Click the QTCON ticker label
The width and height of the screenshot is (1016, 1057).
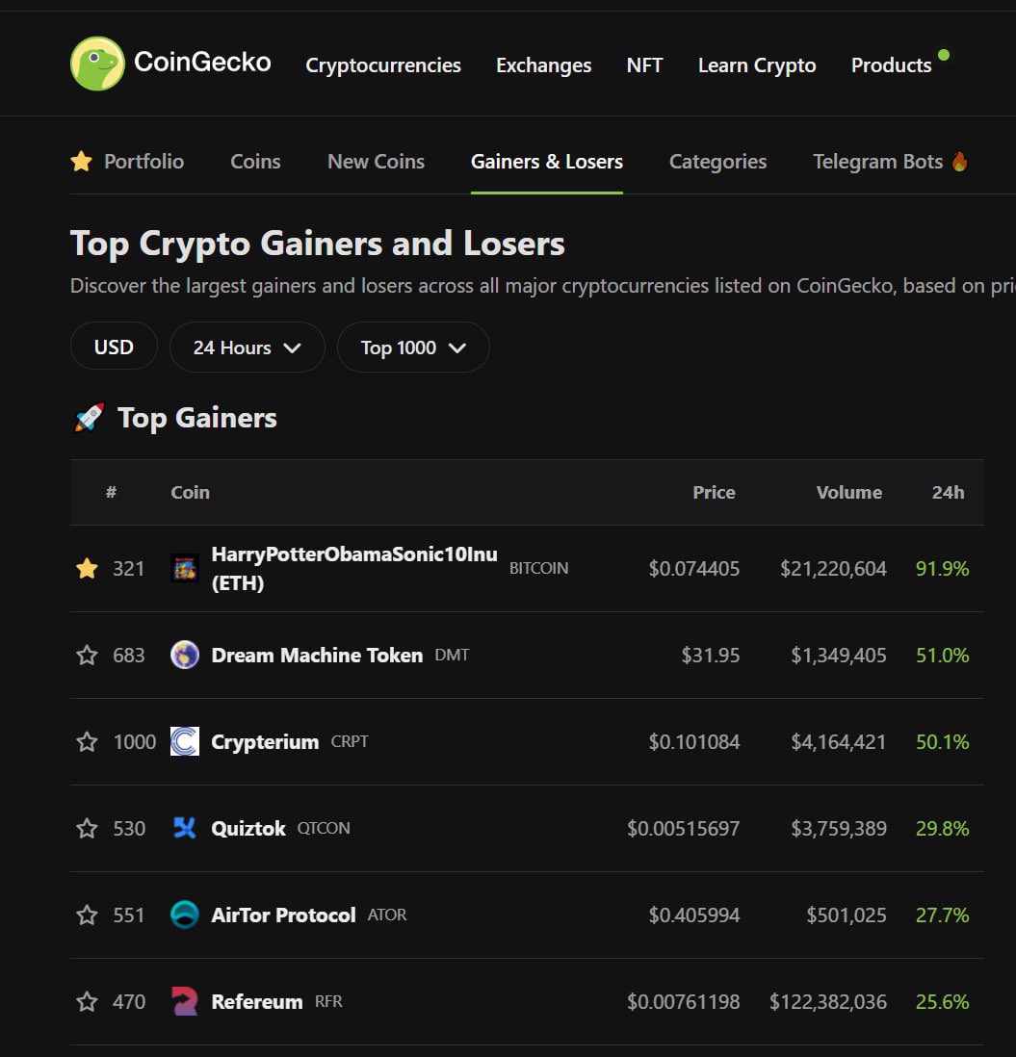324,828
